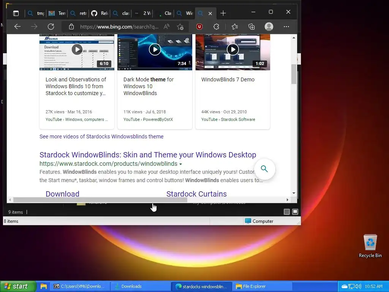View site info via the padlock icon
Screen dimensions: 389x292
[71, 27]
